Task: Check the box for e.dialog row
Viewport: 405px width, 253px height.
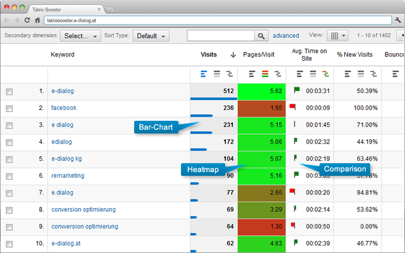Action: point(9,193)
